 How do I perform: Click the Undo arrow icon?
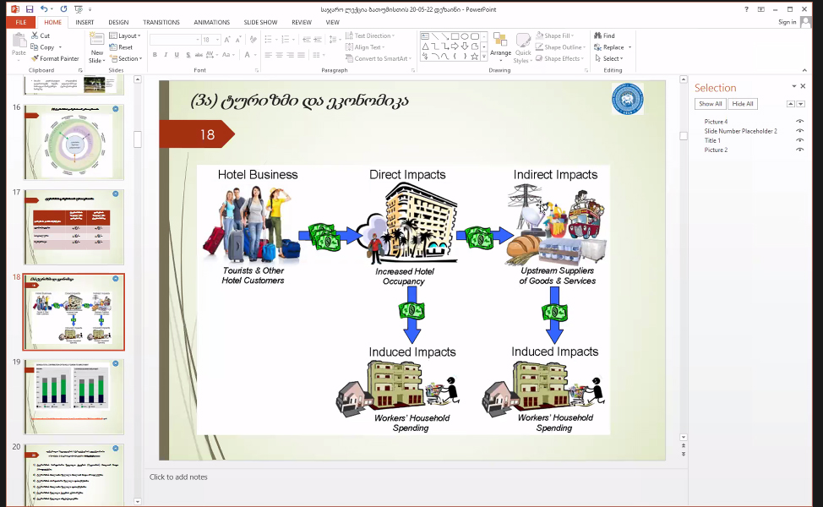(44, 8)
